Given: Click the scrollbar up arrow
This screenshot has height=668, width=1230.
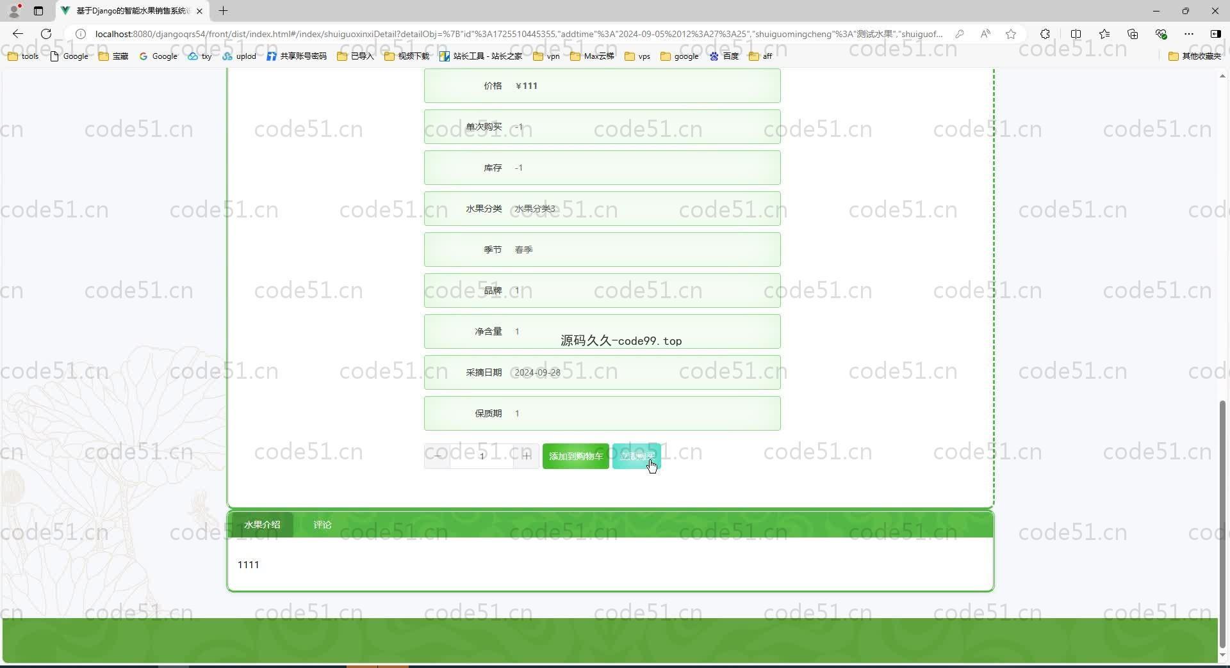Looking at the screenshot, I should coord(1222,76).
